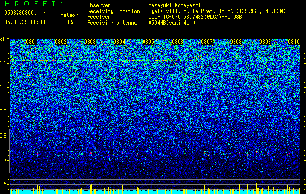Click the date 05.03.29 08:00

coord(25,22)
